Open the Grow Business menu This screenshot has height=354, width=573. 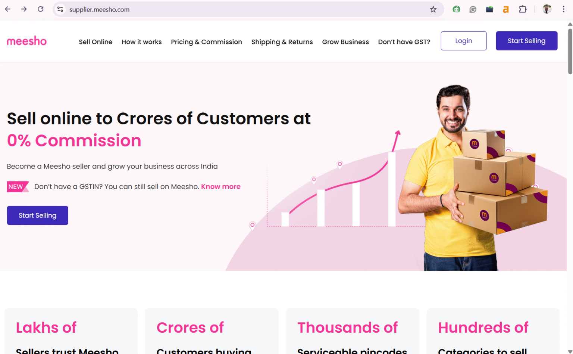345,42
